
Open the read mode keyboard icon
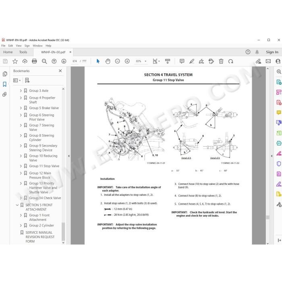(x=168, y=61)
